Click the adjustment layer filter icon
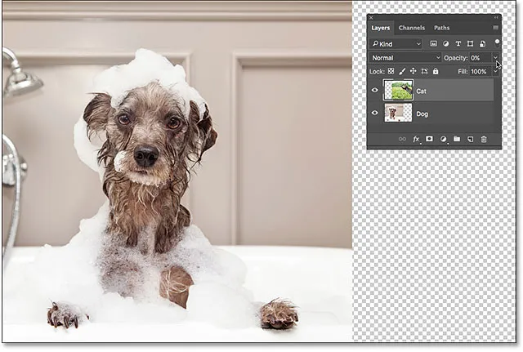The image size is (523, 352). coord(446,43)
